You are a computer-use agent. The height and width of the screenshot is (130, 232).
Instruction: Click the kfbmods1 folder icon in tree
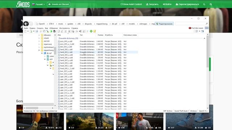click(x=42, y=35)
